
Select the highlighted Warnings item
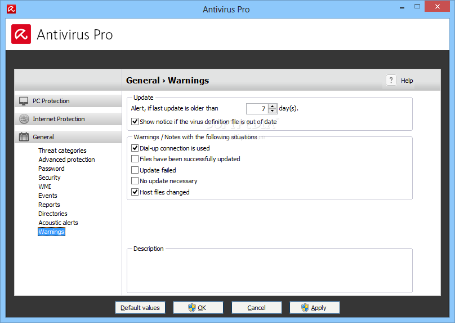(x=51, y=232)
